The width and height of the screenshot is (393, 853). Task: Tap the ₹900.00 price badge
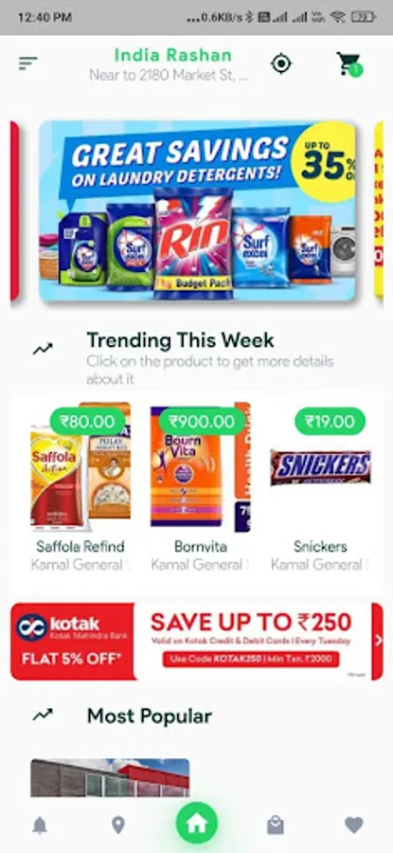tap(202, 421)
